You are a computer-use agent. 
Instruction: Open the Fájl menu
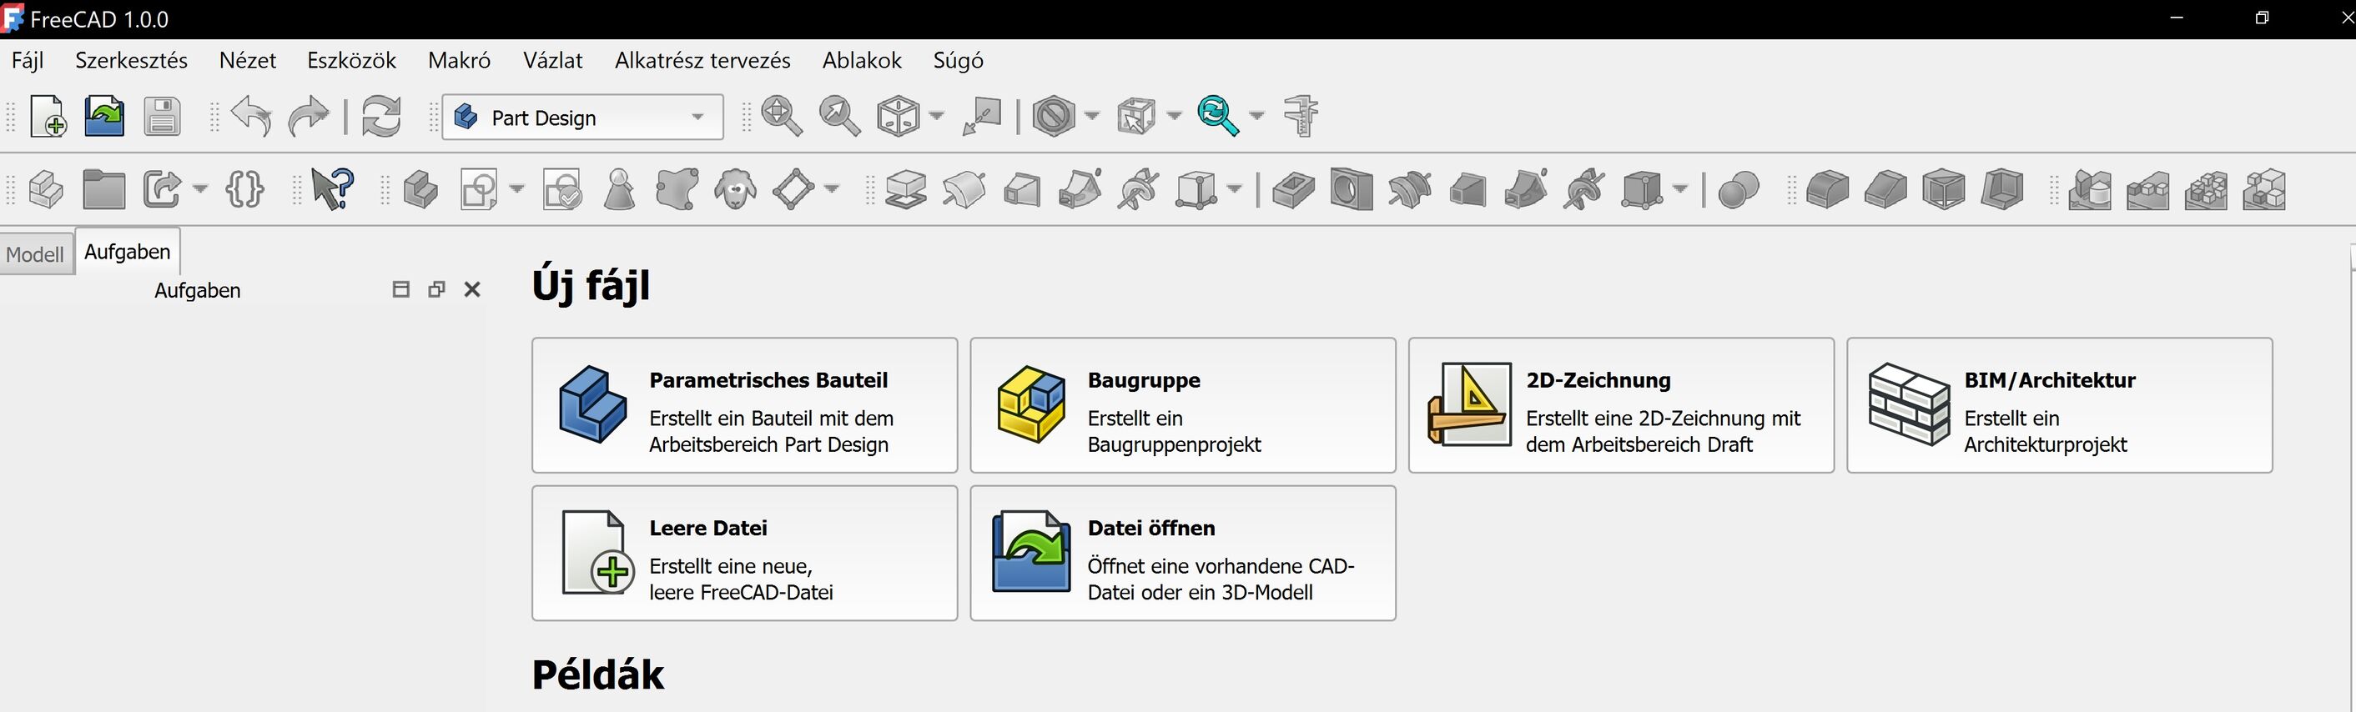pos(28,60)
